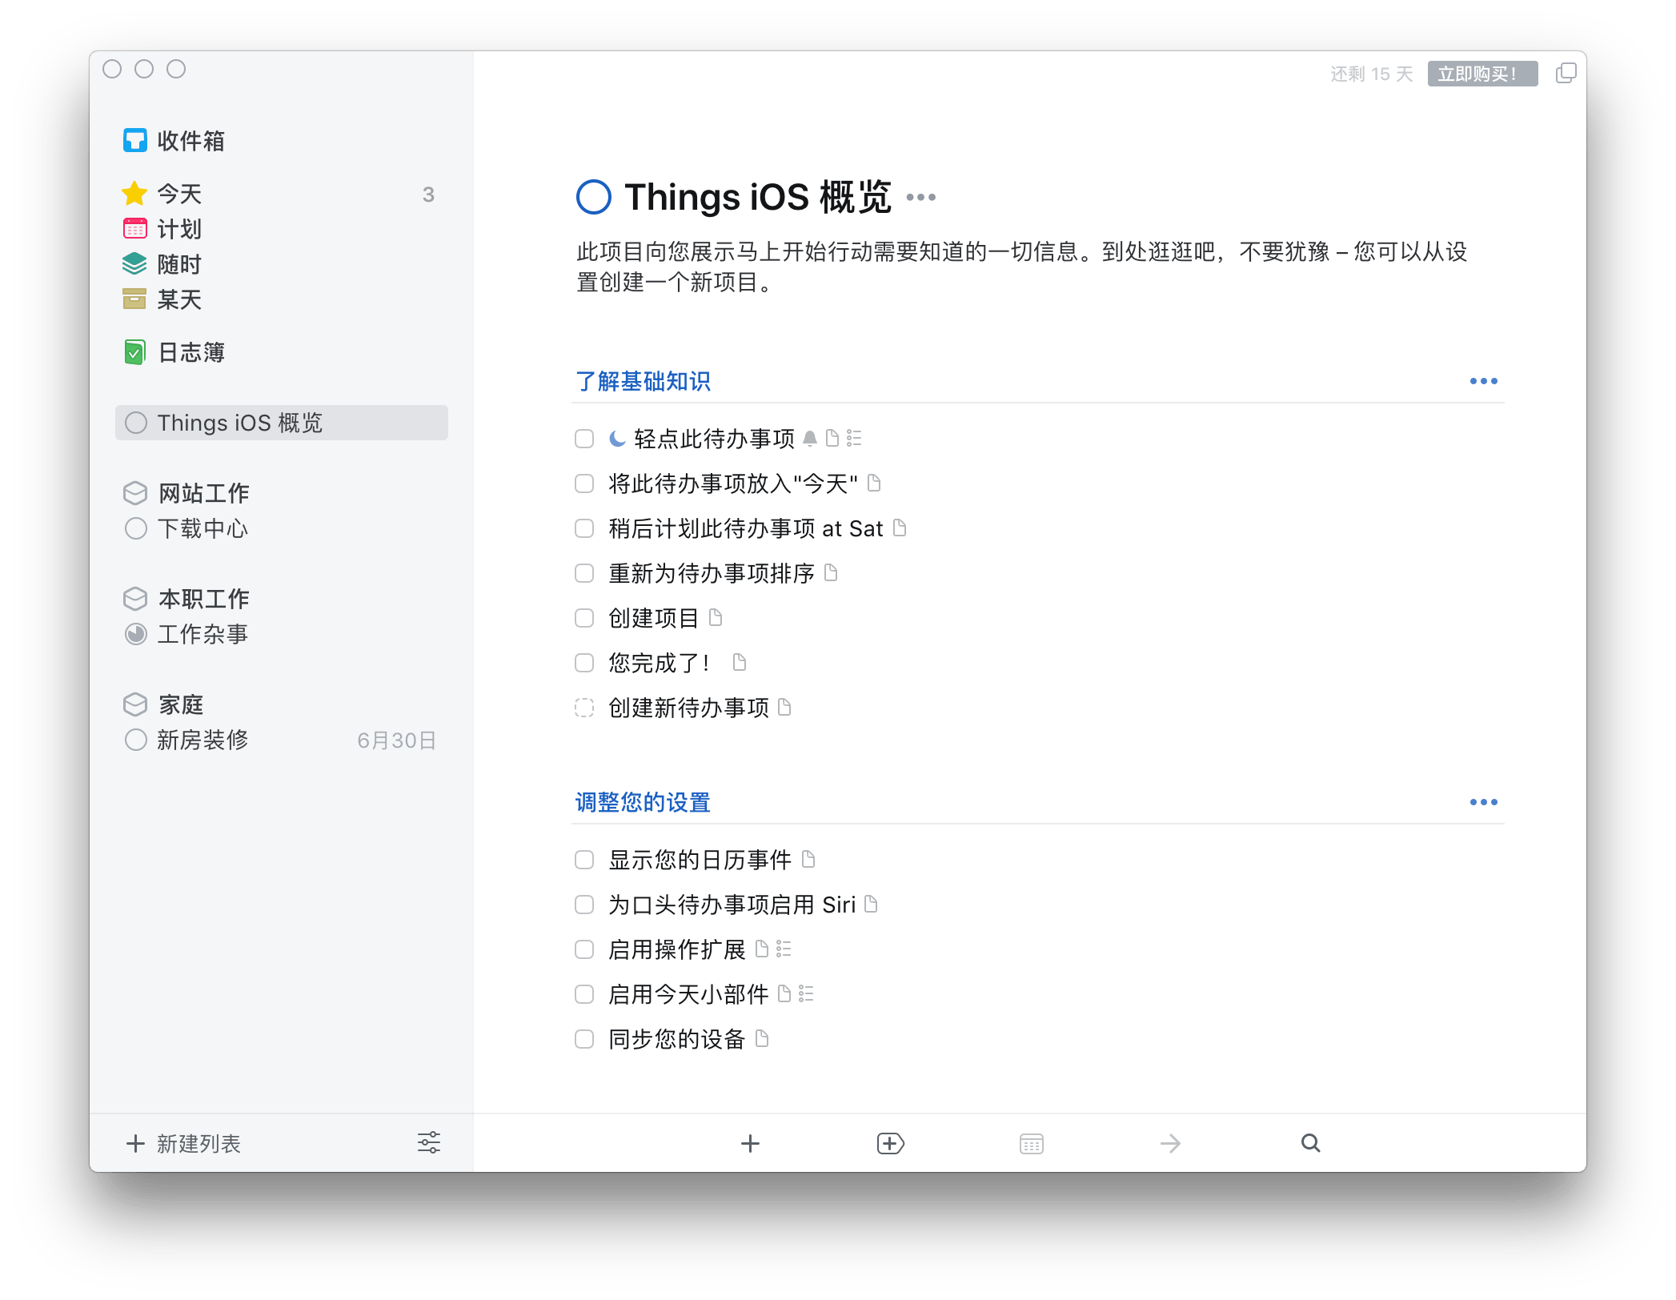Click the 调整您的设置 heading

(643, 802)
